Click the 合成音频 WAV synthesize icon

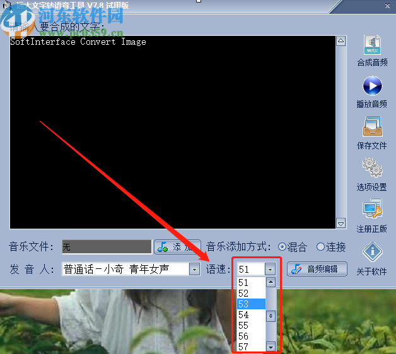(372, 45)
